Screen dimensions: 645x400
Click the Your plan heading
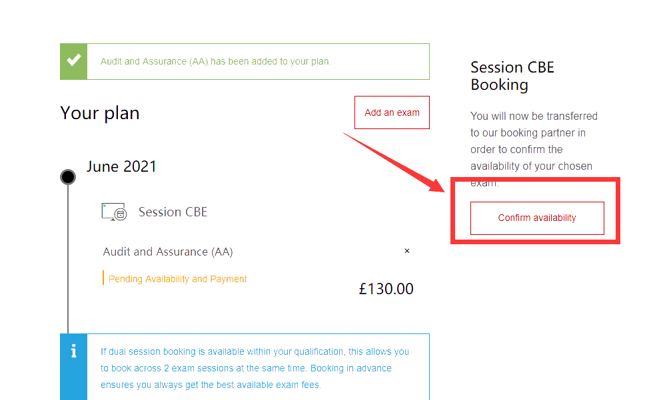100,113
